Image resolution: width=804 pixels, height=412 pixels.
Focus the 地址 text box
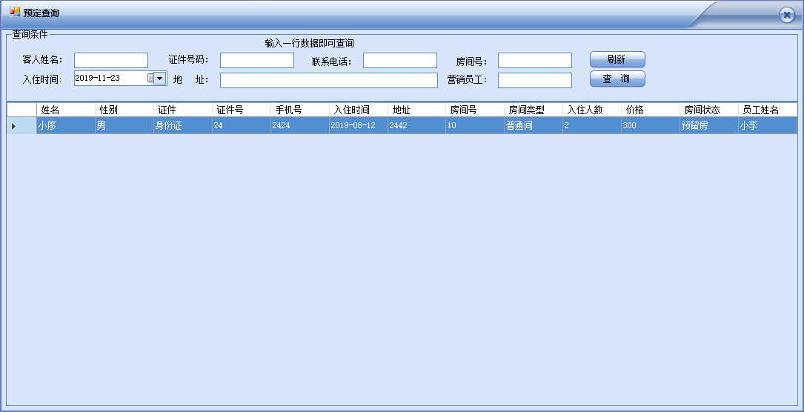point(328,80)
